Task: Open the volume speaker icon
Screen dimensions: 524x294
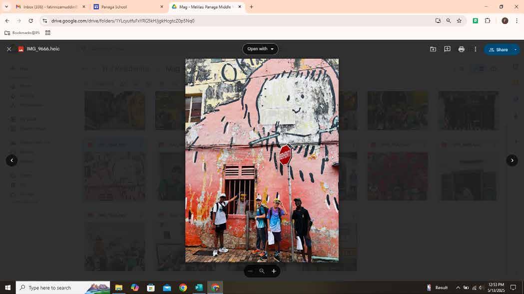Action: [481, 288]
